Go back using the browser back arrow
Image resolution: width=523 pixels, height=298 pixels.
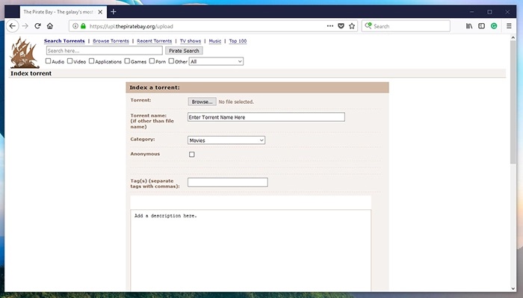(13, 26)
